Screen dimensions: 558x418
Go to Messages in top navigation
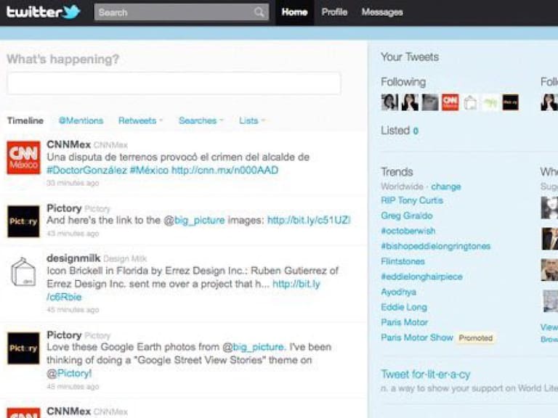click(381, 12)
